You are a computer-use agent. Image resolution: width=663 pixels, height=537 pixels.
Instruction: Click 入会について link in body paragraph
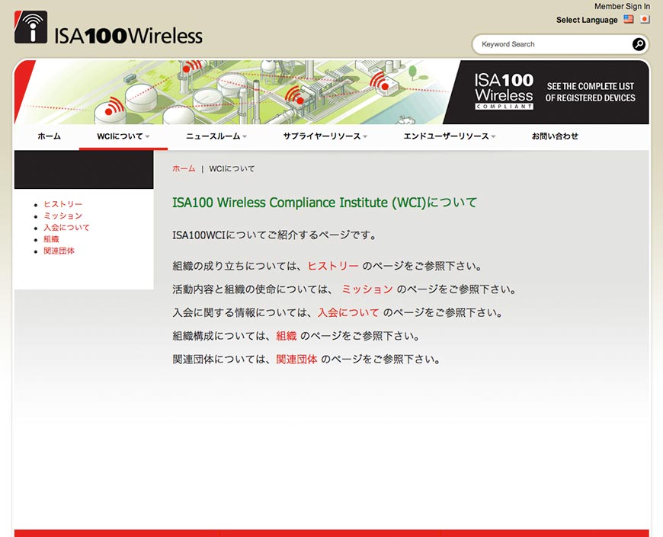(x=348, y=312)
